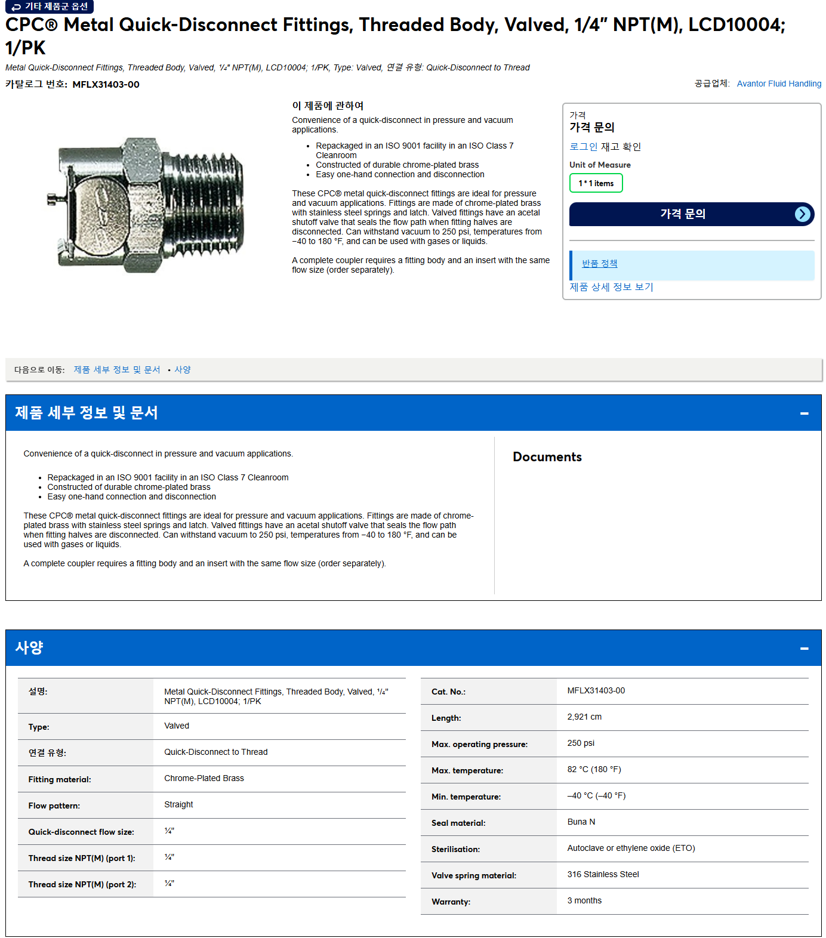The height and width of the screenshot is (938, 826).
Task: Click the Autoclave or ethylene oxide (ETO) value
Action: click(631, 848)
